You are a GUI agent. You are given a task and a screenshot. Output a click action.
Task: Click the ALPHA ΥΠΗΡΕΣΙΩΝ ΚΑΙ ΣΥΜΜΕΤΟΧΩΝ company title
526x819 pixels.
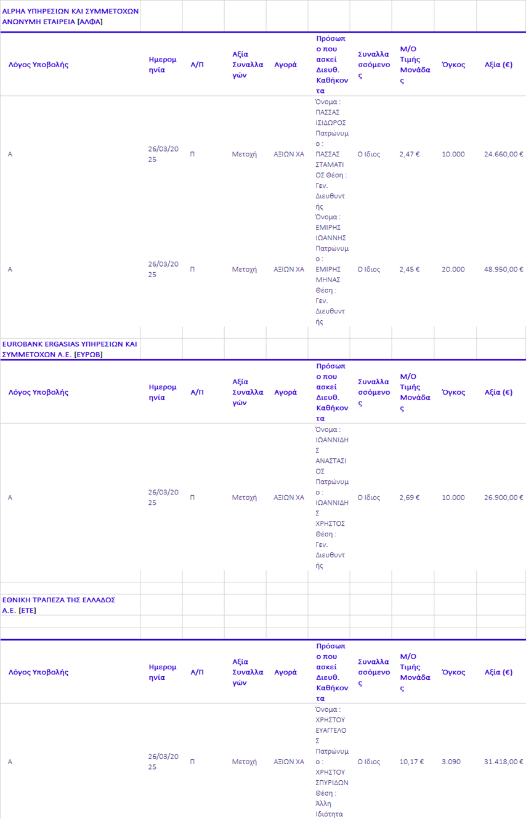tap(70, 16)
